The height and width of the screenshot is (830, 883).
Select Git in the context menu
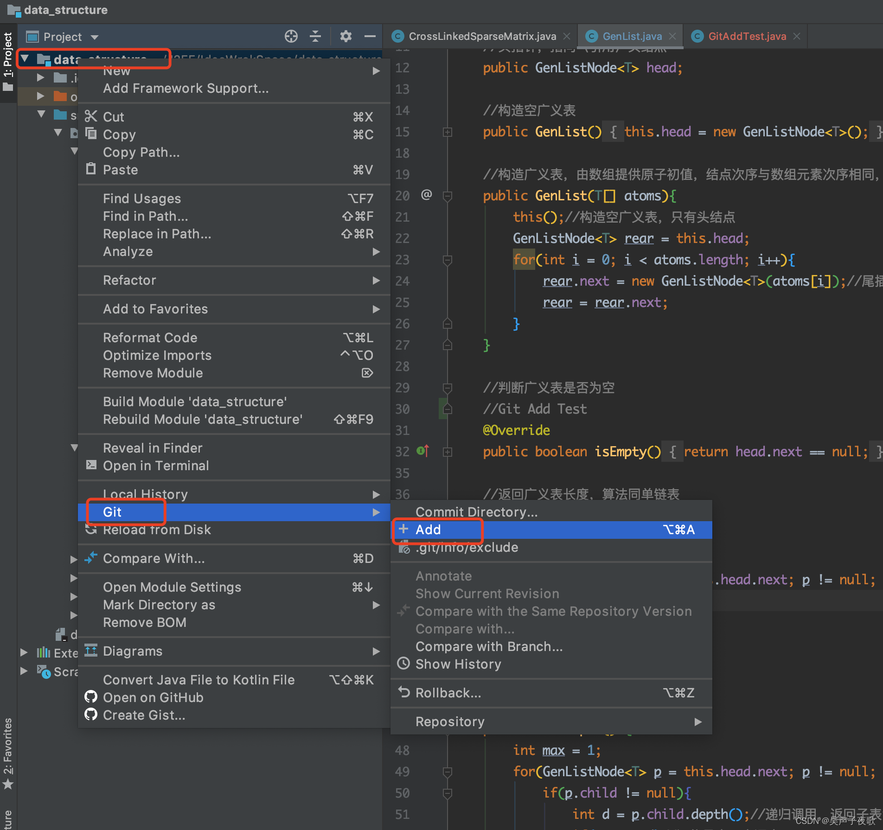pos(234,512)
